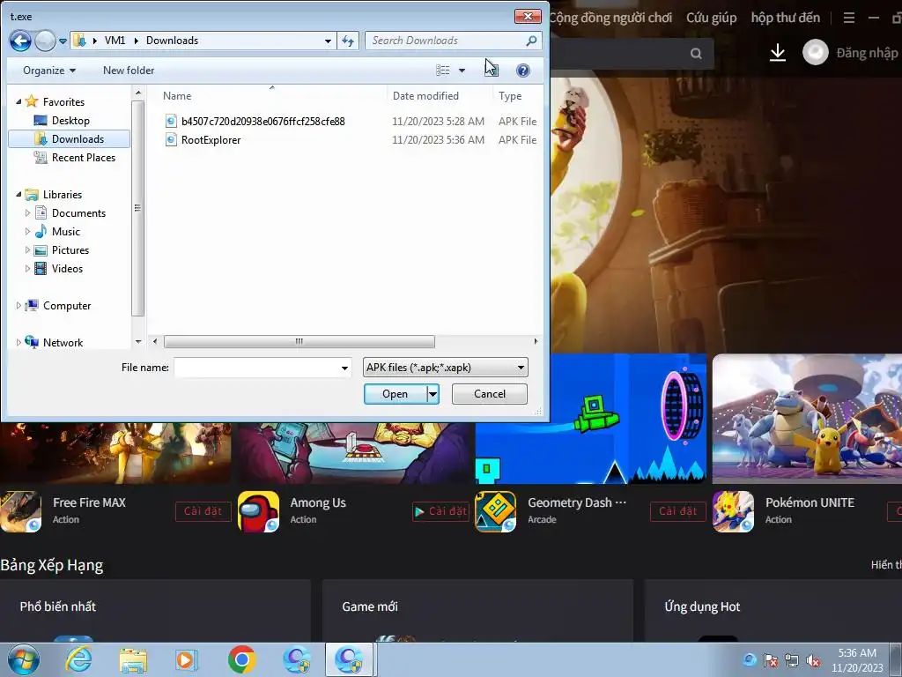This screenshot has height=677, width=902.
Task: Collapse the Favorites tree group
Action: [x=18, y=101]
